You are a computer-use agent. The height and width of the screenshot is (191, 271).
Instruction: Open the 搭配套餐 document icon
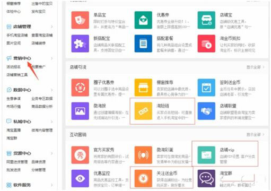(143, 44)
